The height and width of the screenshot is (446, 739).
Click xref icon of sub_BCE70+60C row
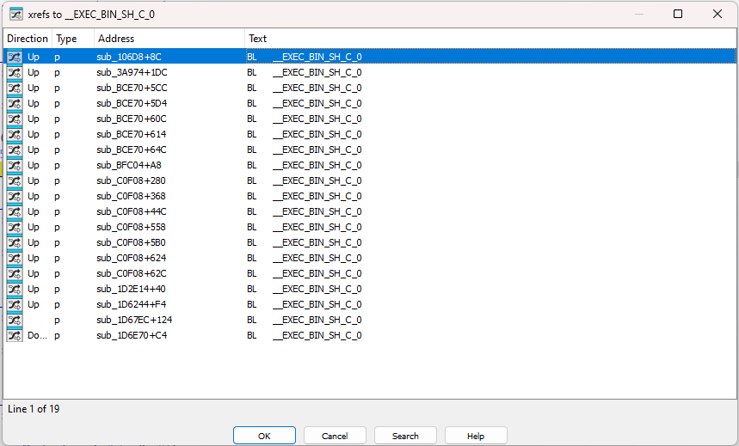point(15,119)
